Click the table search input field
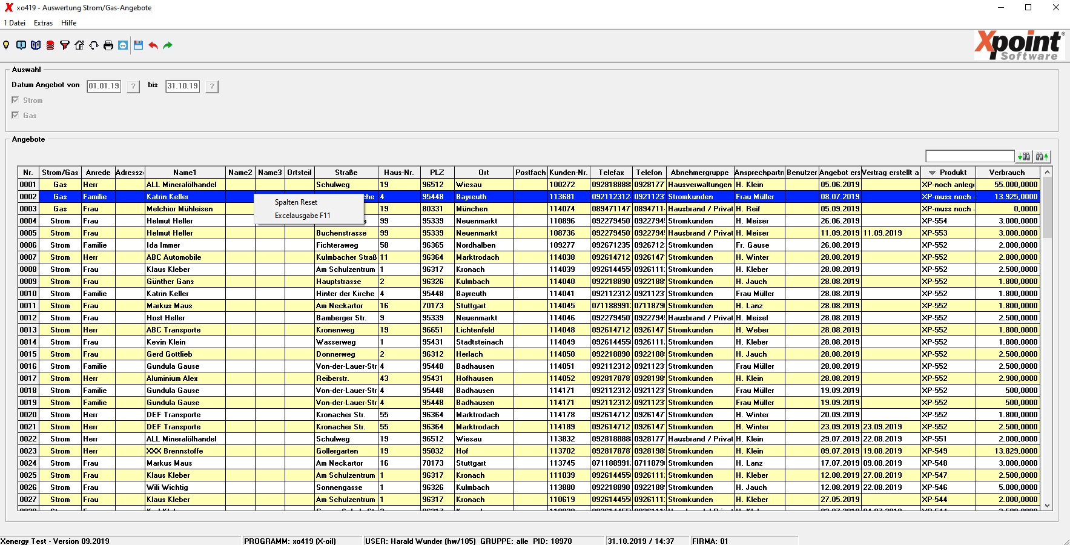 tap(969, 157)
